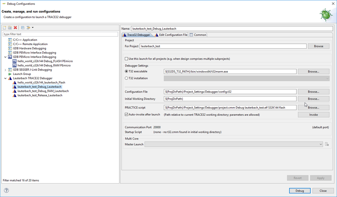Screen dimensions: 337x197
Task: Collapse all configurations toolbar icon
Action: [23, 28]
